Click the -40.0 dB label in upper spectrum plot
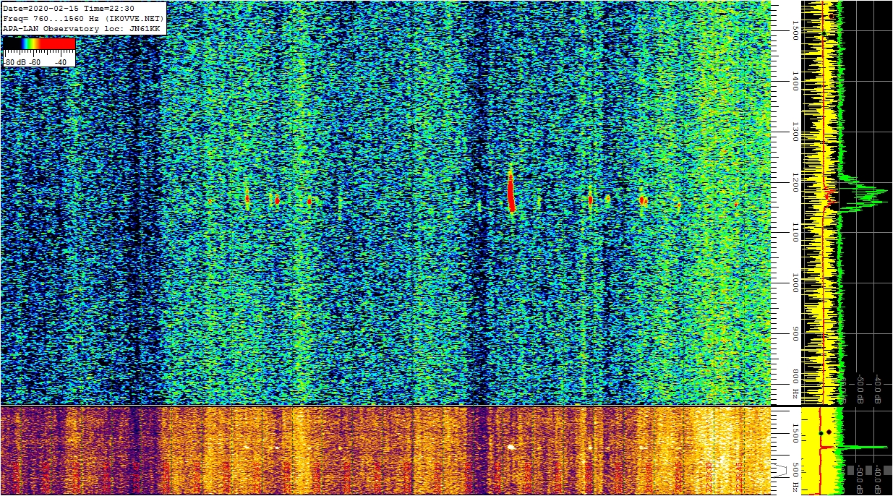The height and width of the screenshot is (496, 893). click(877, 389)
